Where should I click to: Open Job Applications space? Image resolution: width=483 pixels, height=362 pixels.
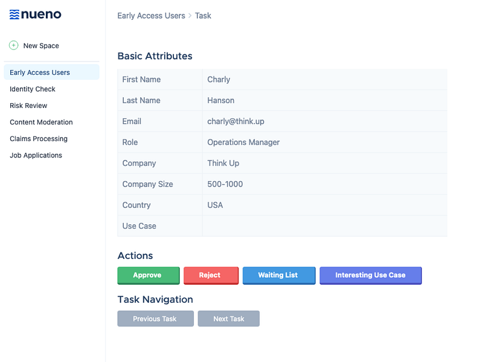[x=36, y=156]
